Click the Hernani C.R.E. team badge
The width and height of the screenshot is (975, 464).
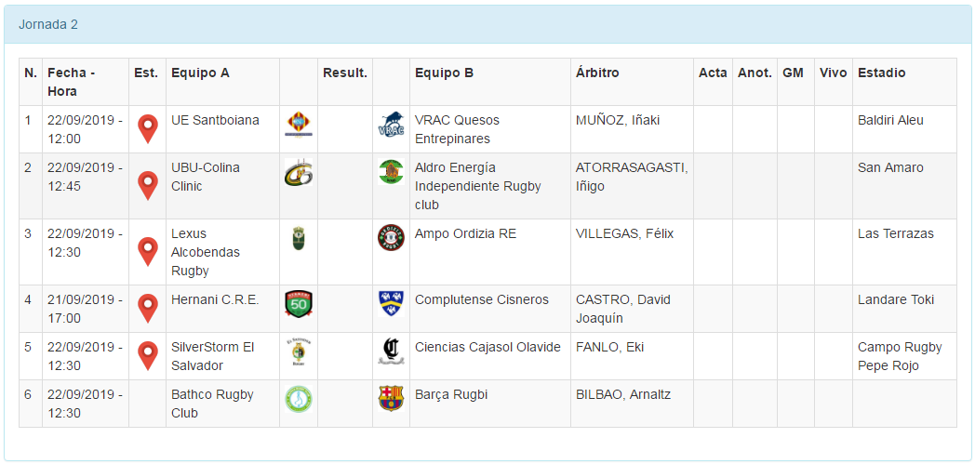(x=298, y=303)
